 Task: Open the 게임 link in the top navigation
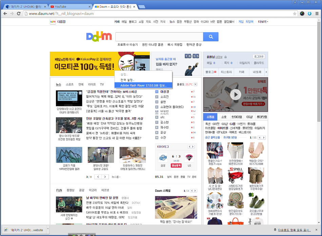(x=241, y=22)
